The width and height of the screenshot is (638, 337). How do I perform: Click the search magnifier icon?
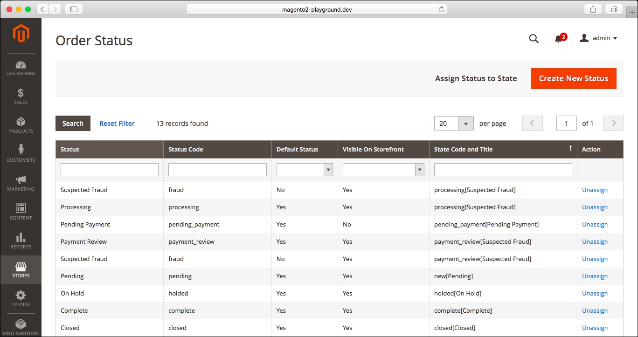coord(534,39)
